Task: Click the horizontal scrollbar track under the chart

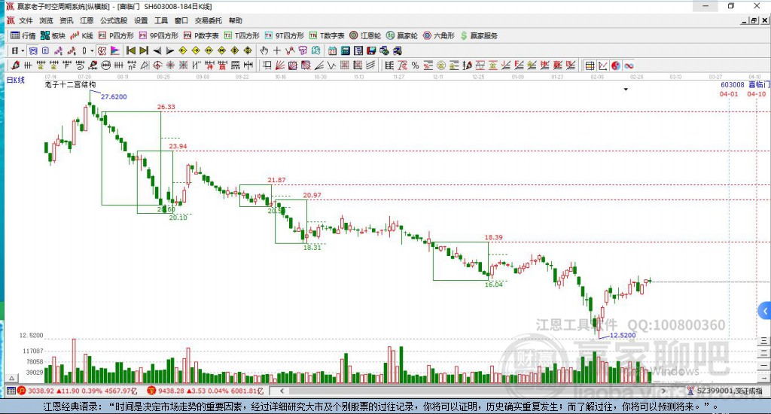Action: [472, 391]
